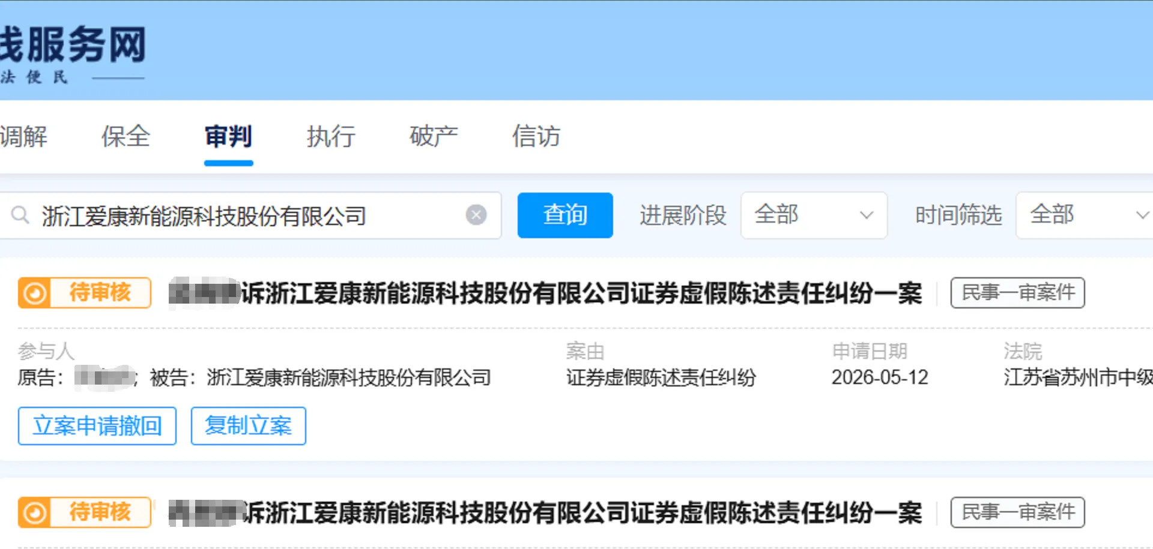The height and width of the screenshot is (549, 1153).
Task: Go to the 执行 tab
Action: point(331,136)
